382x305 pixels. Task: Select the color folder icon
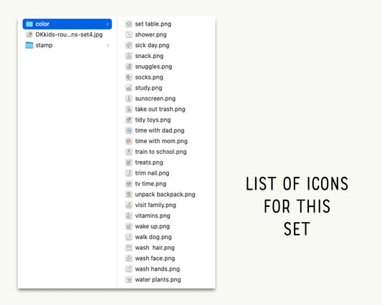29,24
